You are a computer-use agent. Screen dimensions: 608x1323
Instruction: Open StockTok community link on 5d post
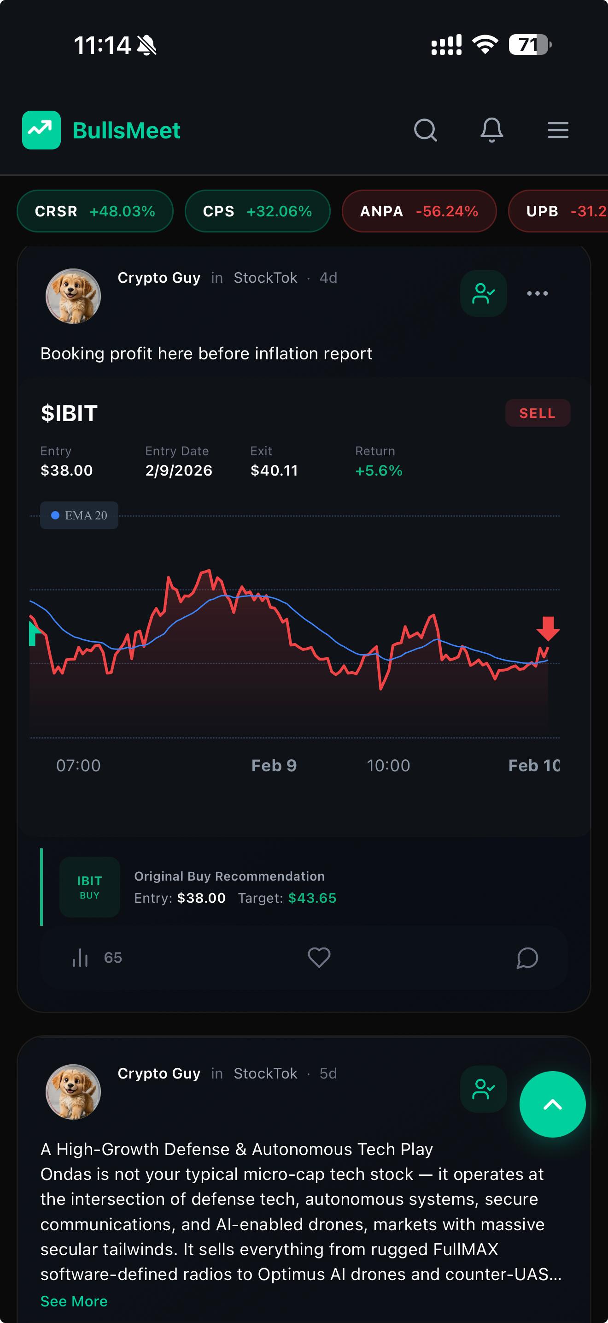265,1073
